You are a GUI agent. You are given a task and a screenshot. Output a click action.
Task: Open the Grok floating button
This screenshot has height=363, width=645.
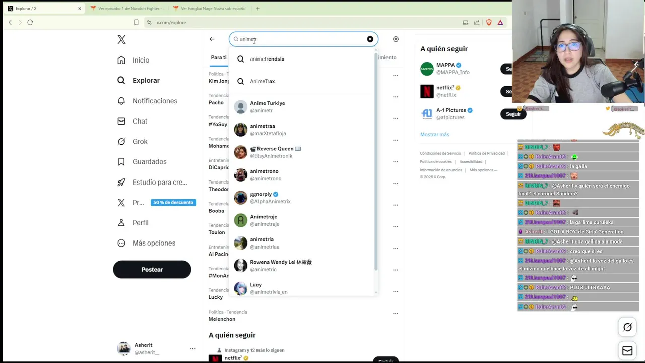click(627, 327)
